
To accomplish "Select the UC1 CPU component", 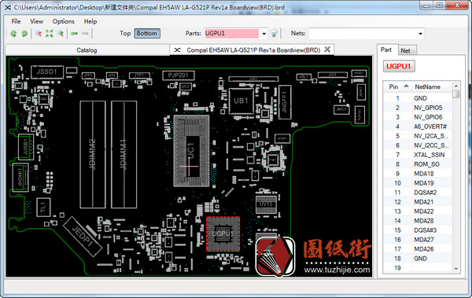I will click(x=191, y=150).
